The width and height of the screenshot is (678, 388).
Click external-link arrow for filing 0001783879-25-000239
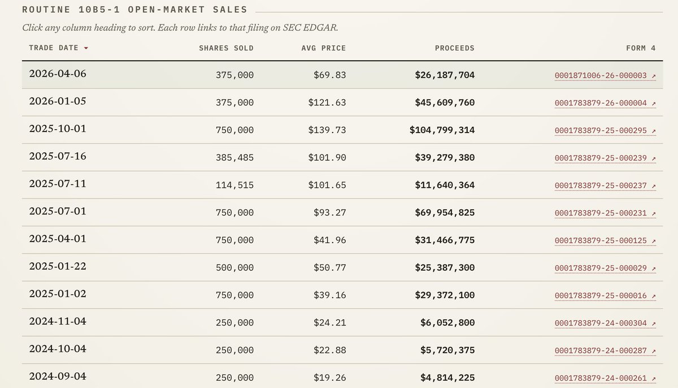click(653, 158)
